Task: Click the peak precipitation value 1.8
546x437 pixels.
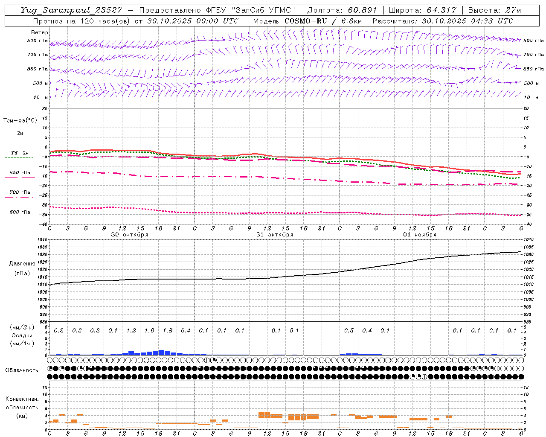Action: pos(168,331)
